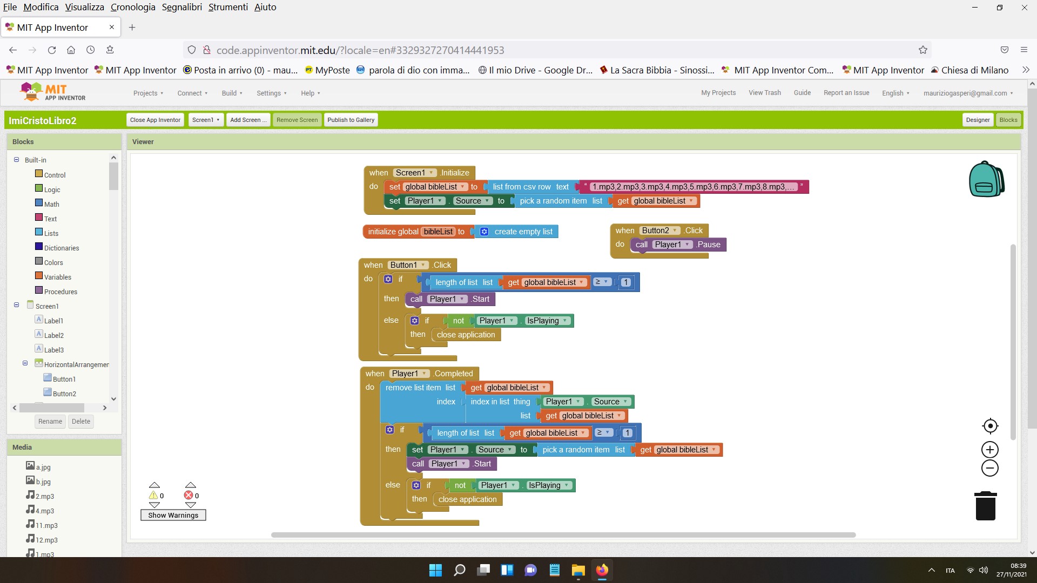Click the Firefox icon in taskbar
This screenshot has height=583, width=1037.
pyautogui.click(x=602, y=570)
